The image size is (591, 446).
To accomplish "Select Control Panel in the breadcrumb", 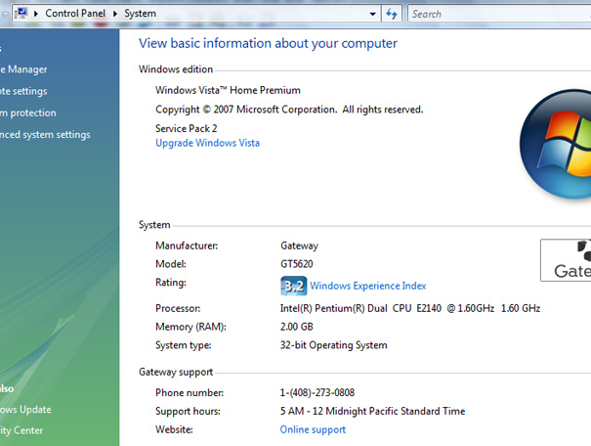I will 75,14.
